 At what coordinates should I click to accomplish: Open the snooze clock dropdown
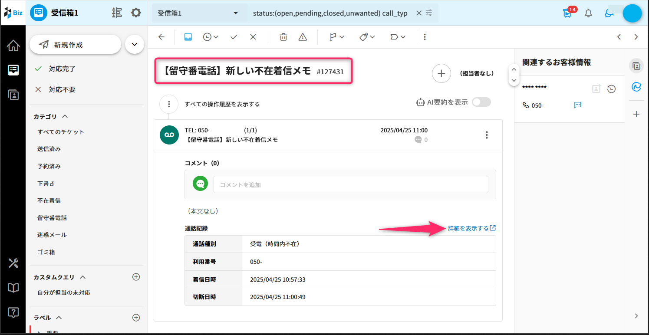point(211,37)
